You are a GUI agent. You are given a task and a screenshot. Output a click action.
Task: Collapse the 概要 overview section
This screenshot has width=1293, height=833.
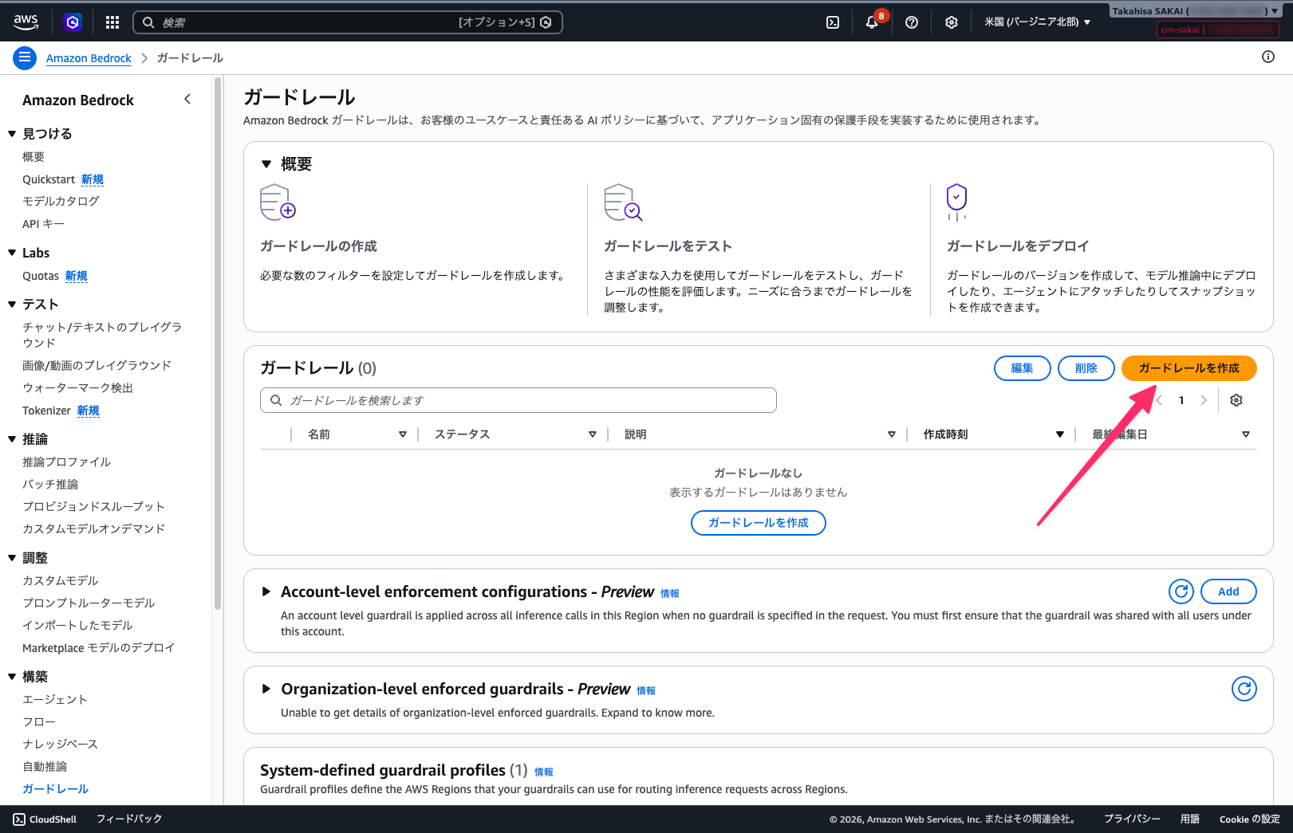tap(266, 164)
